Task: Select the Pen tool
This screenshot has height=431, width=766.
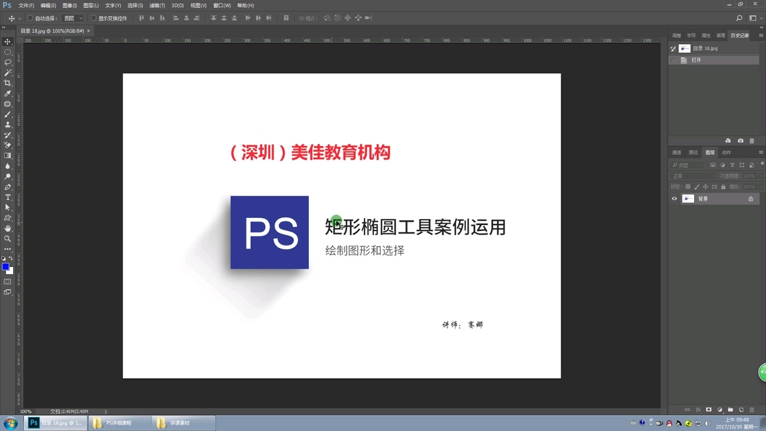Action: (8, 187)
